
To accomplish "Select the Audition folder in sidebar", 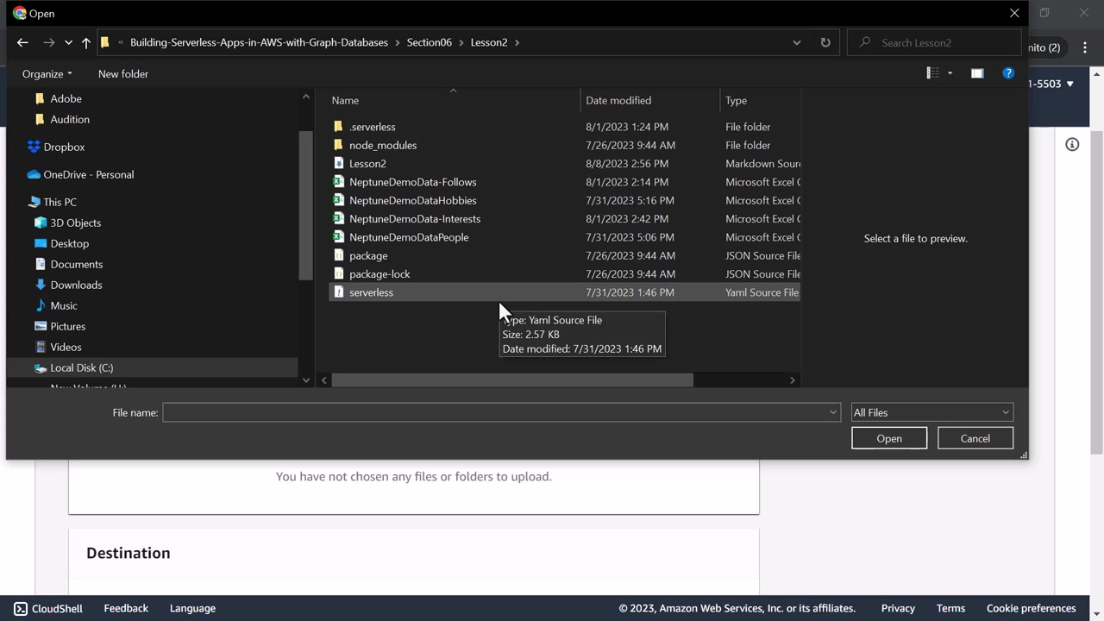I will pyautogui.click(x=70, y=119).
